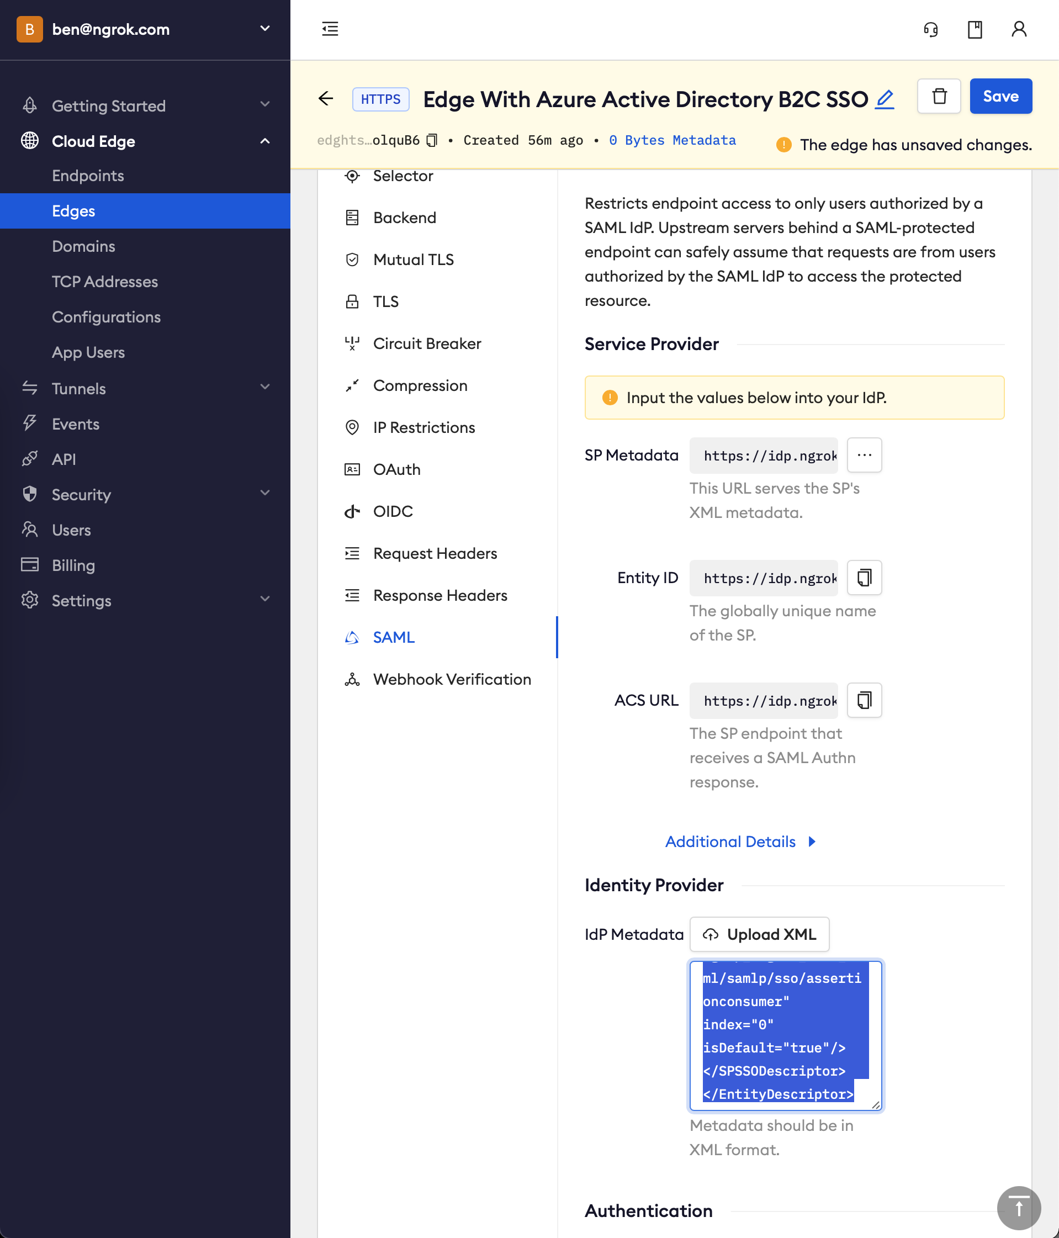Open Configurations in sidebar
The height and width of the screenshot is (1238, 1059).
(107, 316)
